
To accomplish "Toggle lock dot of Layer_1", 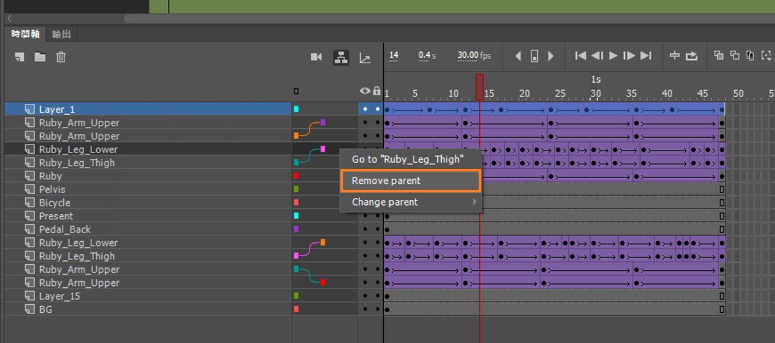I will [x=377, y=109].
